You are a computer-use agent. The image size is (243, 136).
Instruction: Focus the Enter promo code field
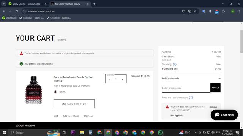pyautogui.click(x=186, y=88)
